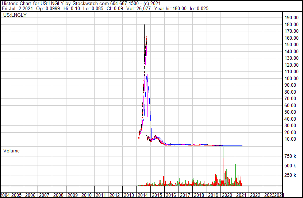Click the 2016 year label on time axis
Viewport: 303px width, 198px height.
click(171, 195)
